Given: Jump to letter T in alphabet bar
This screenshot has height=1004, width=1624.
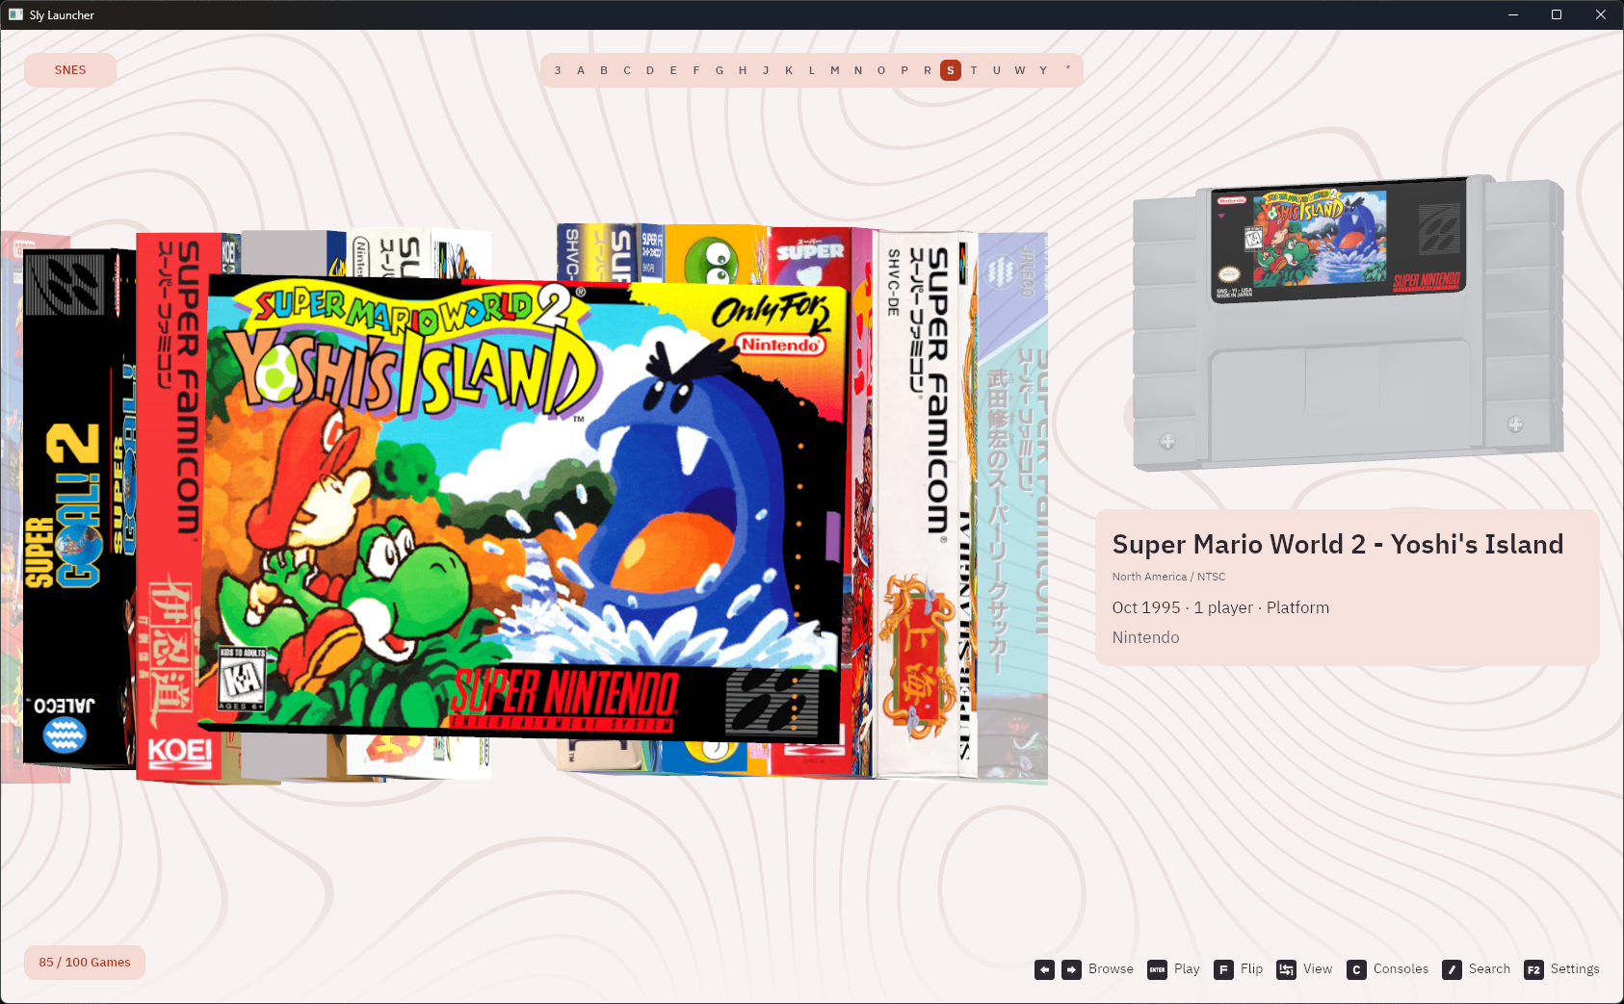Looking at the screenshot, I should coord(974,70).
